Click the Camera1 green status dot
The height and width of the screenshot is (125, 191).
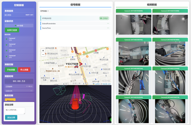click(7, 39)
